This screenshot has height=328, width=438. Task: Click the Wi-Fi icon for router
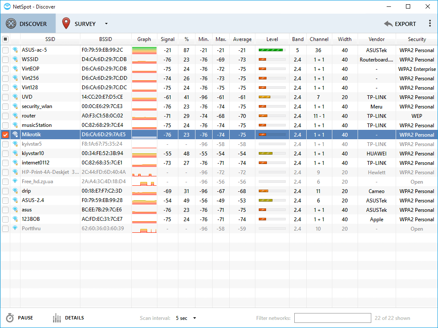[15, 116]
